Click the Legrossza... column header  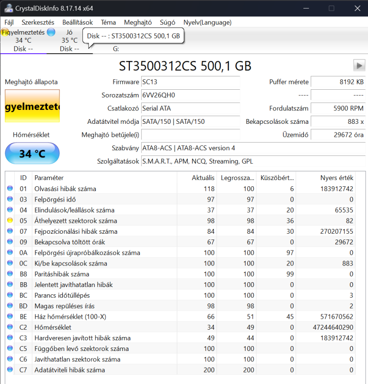point(236,178)
